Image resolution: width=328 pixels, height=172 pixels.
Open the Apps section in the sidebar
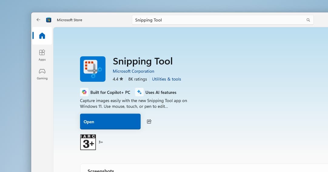tap(42, 55)
